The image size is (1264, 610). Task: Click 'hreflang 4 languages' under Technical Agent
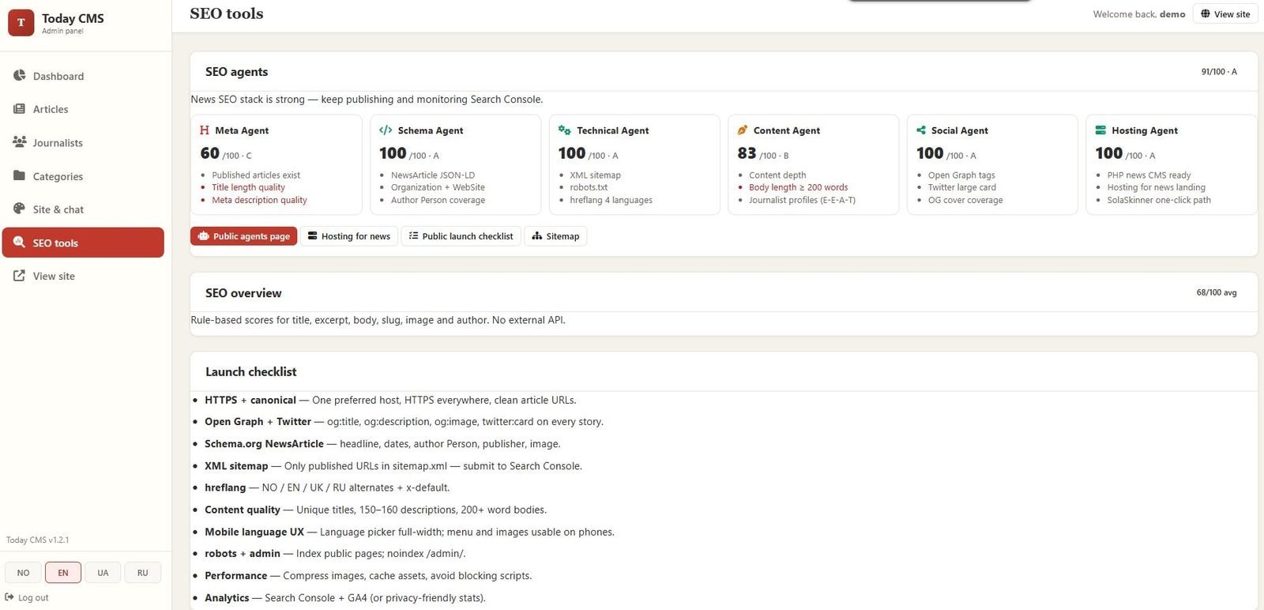[x=611, y=200]
